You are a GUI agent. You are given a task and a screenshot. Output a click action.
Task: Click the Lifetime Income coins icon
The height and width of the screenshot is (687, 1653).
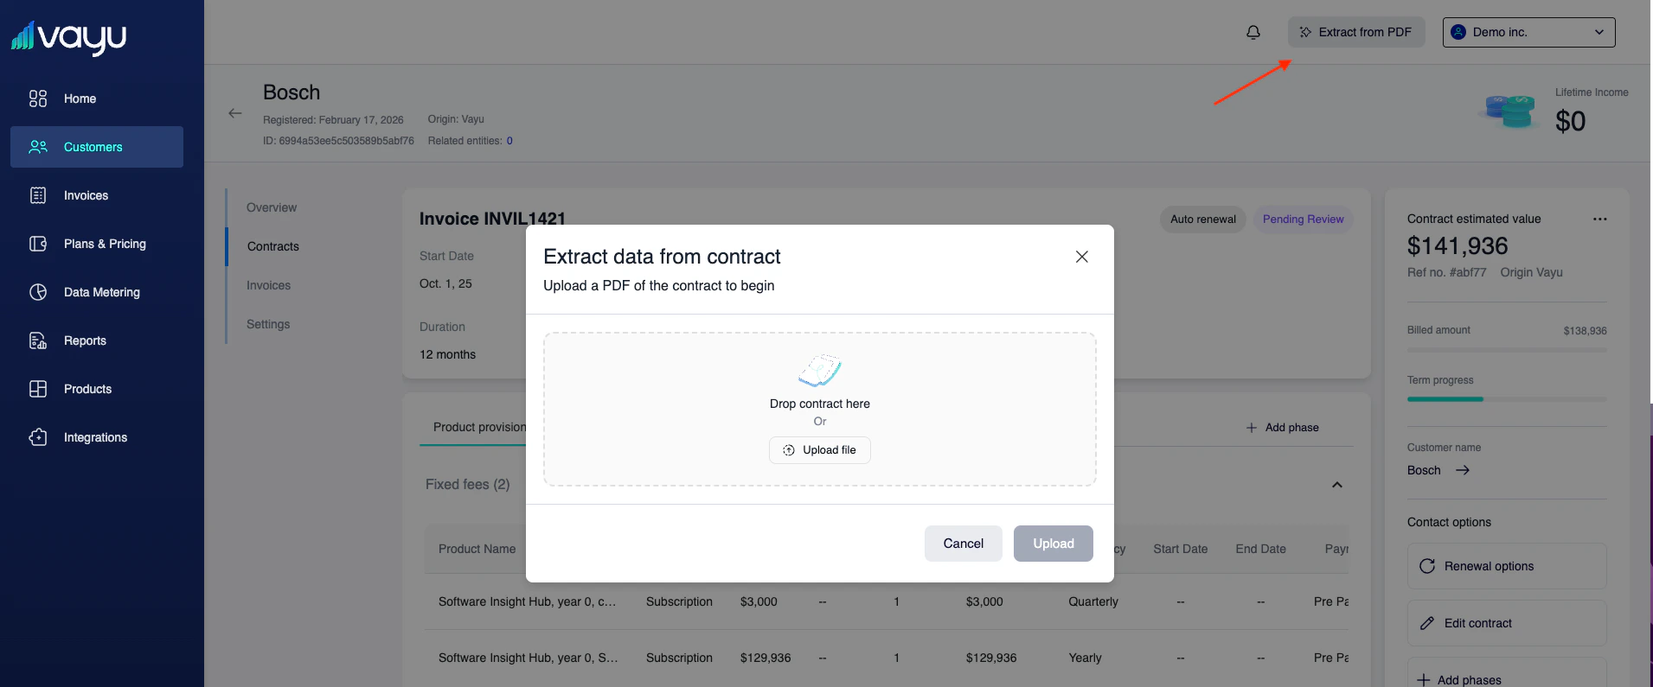point(1510,111)
